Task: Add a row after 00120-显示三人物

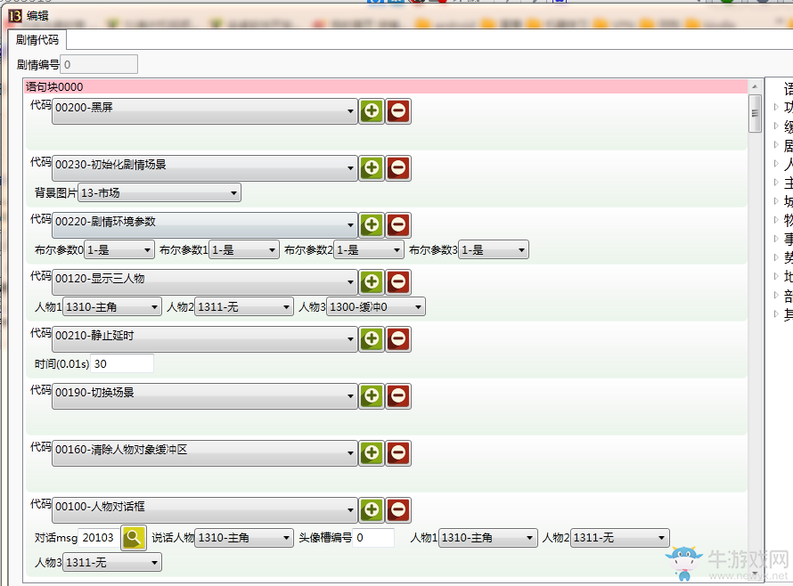Action: click(372, 282)
